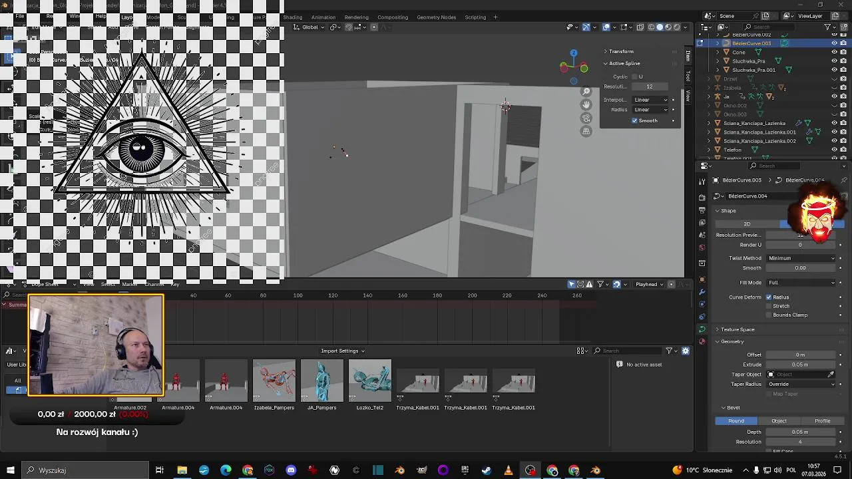852x479 pixels.
Task: Click the viewport pan hand icon
Action: pyautogui.click(x=586, y=105)
